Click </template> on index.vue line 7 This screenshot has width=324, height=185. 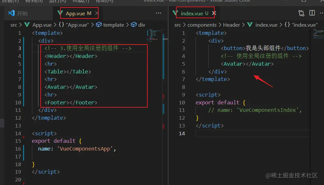click(213, 79)
